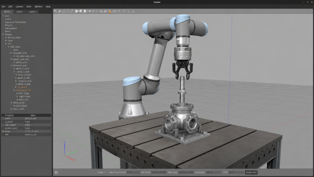Pause the simulation
The width and height of the screenshot is (314, 177).
pos(56,172)
